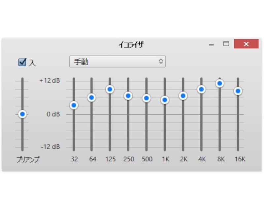
Task: Click the 16K band slider knob
Action: (x=238, y=91)
